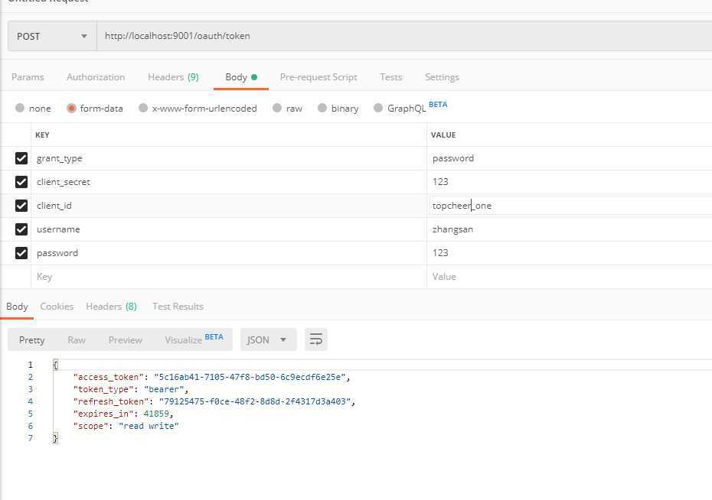Click the refresh_token value string
Image resolution: width=712 pixels, height=500 pixels.
pyautogui.click(x=255, y=401)
